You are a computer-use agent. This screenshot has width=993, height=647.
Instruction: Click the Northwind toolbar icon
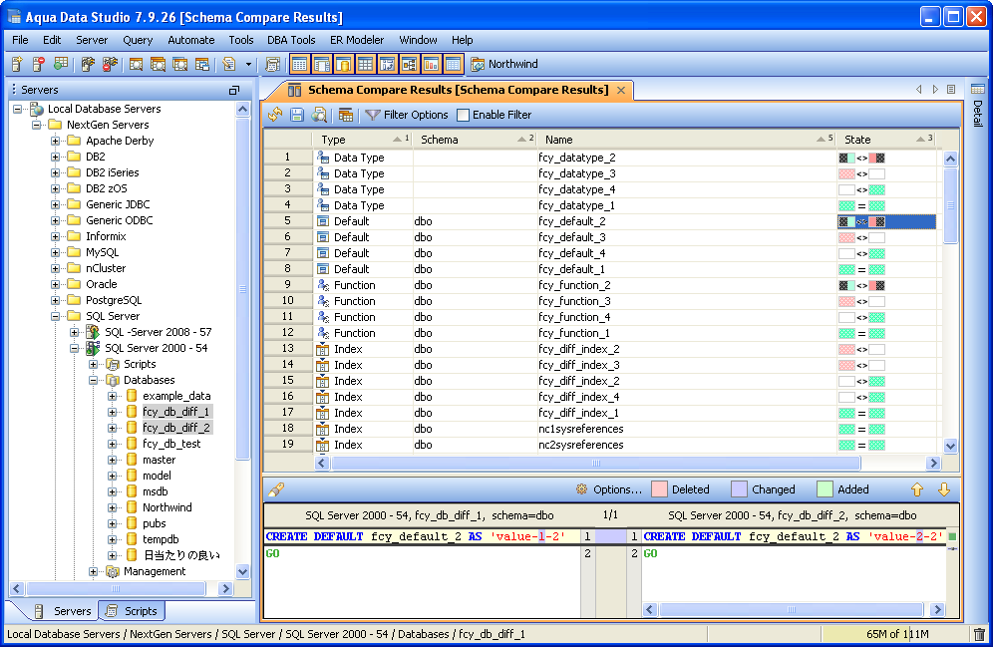coord(478,65)
